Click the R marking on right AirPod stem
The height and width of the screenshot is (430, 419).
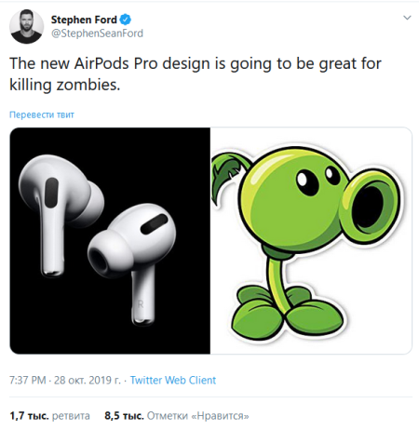point(141,304)
